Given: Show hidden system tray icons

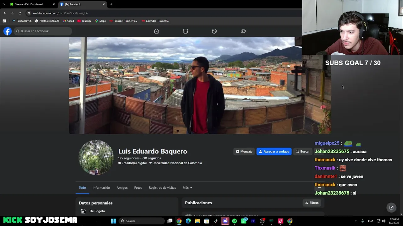Looking at the screenshot, I should point(356,221).
